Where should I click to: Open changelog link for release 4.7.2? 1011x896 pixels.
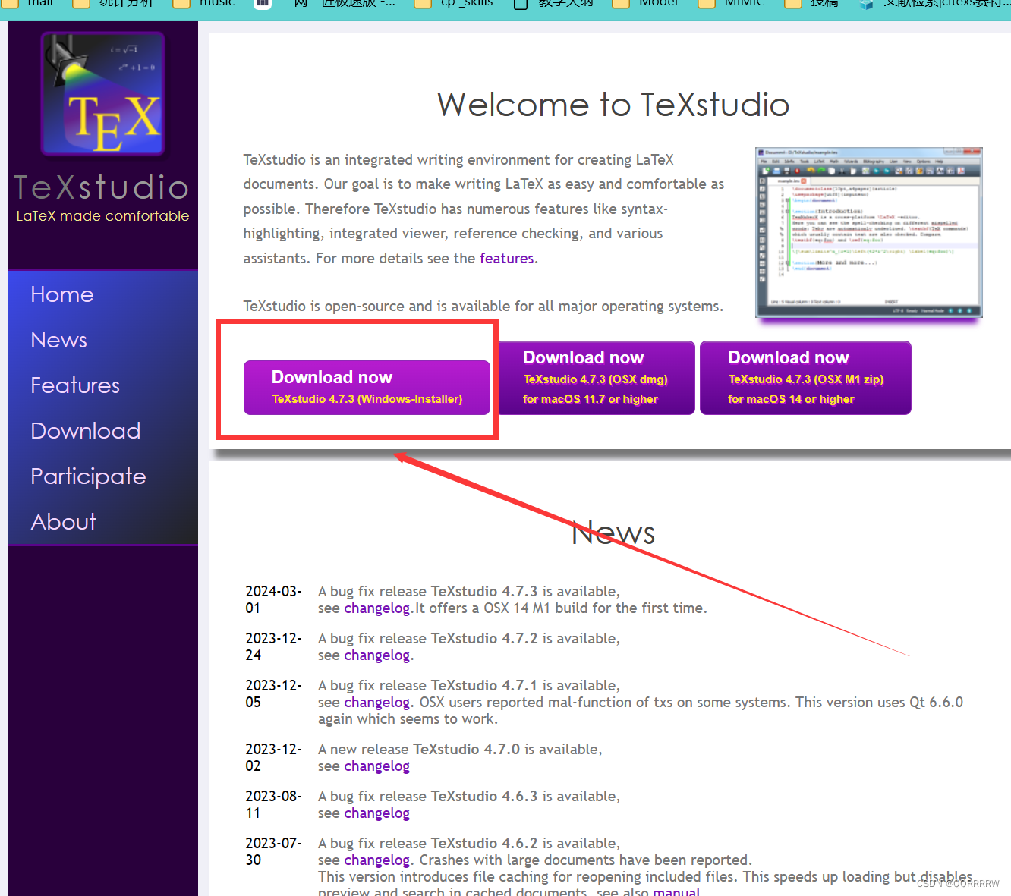click(377, 655)
